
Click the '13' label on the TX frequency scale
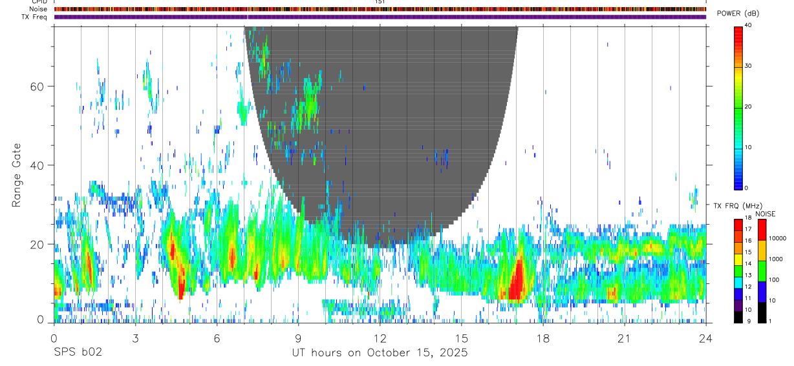point(748,275)
